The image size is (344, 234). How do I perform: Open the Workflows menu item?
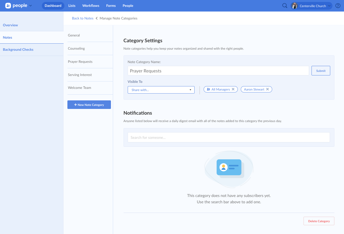click(91, 6)
